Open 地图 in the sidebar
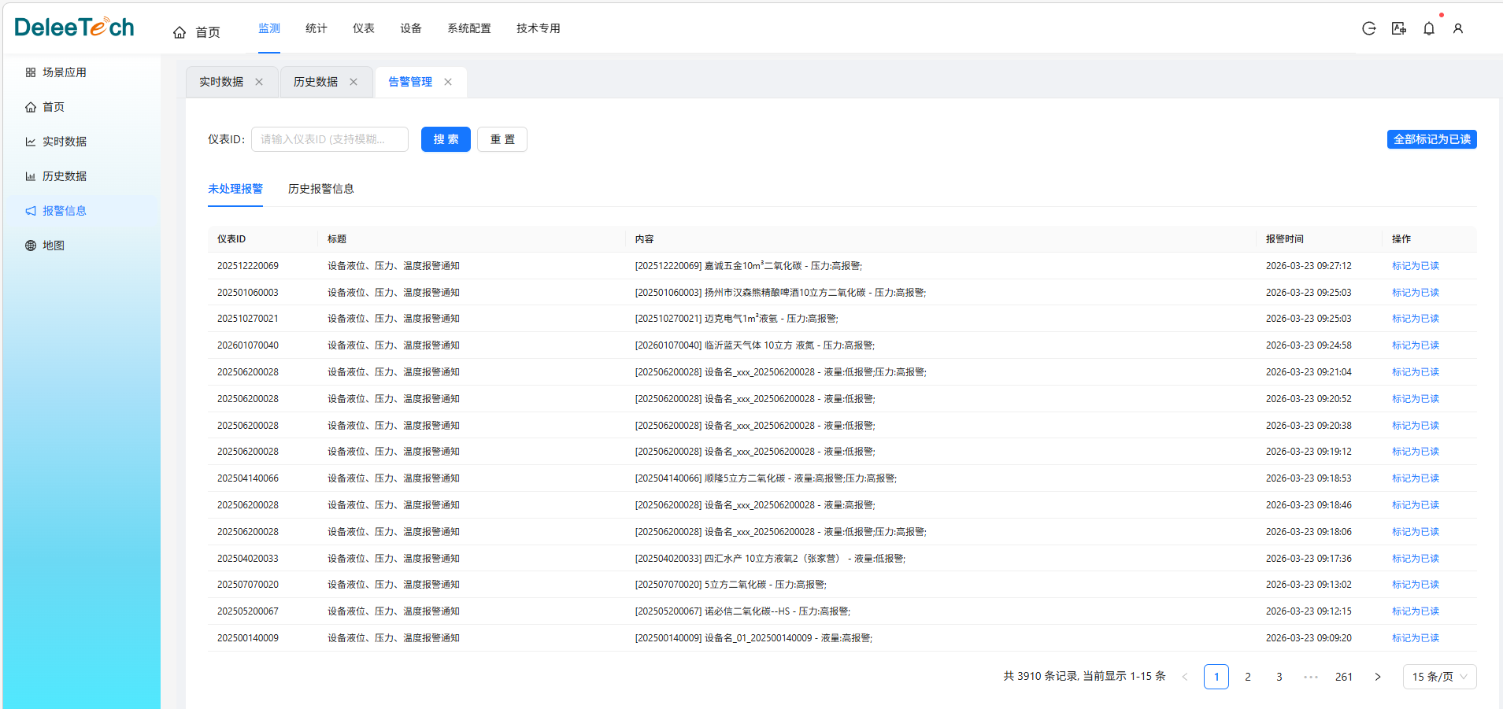 click(x=53, y=246)
